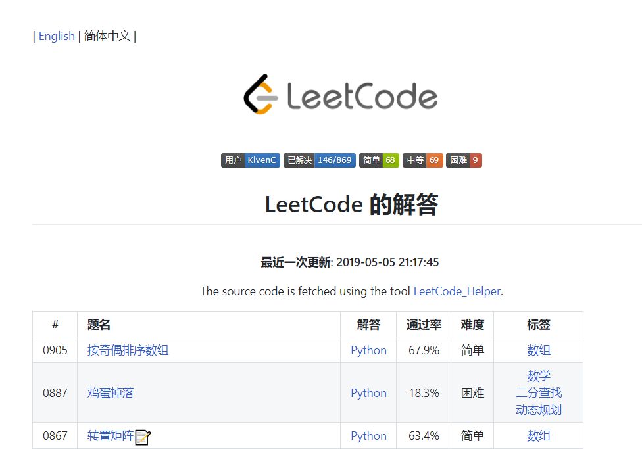Open 动态规划 tag link

pos(539,410)
